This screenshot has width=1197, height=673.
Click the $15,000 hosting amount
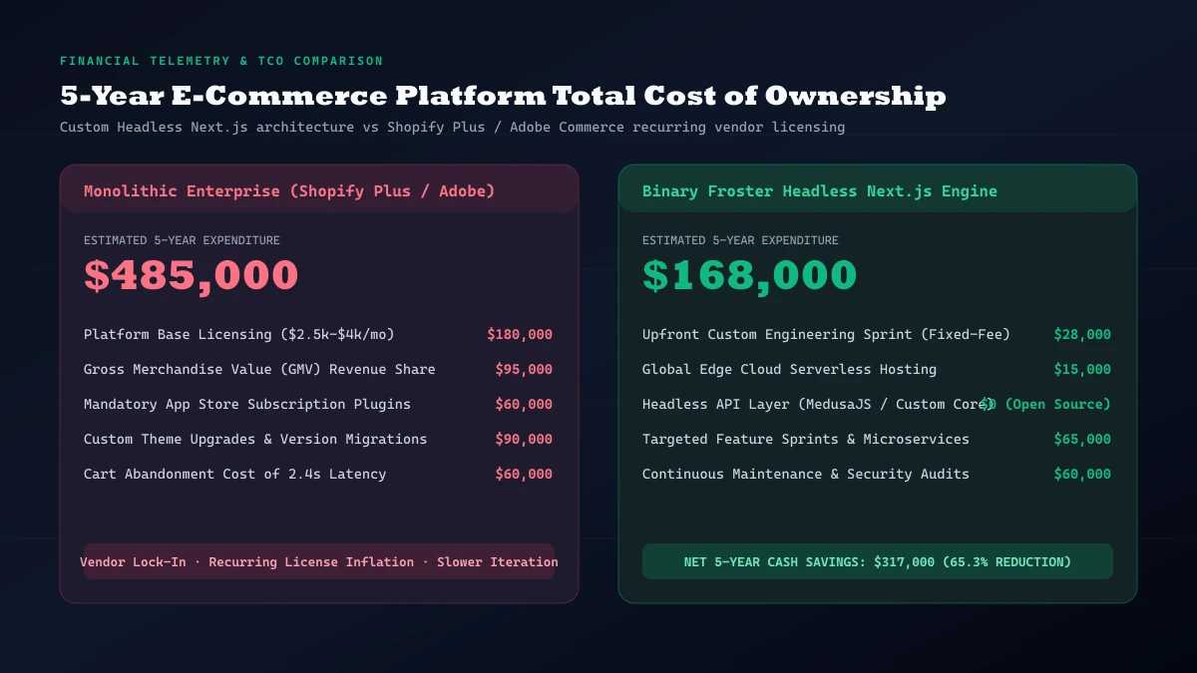tap(1082, 370)
